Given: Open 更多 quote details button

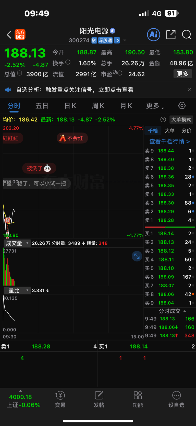Looking at the screenshot, I should point(183,74).
